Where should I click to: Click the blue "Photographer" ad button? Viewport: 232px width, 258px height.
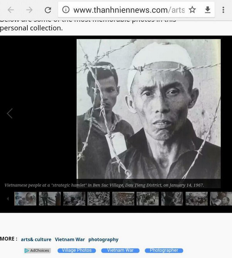pyautogui.click(x=164, y=250)
